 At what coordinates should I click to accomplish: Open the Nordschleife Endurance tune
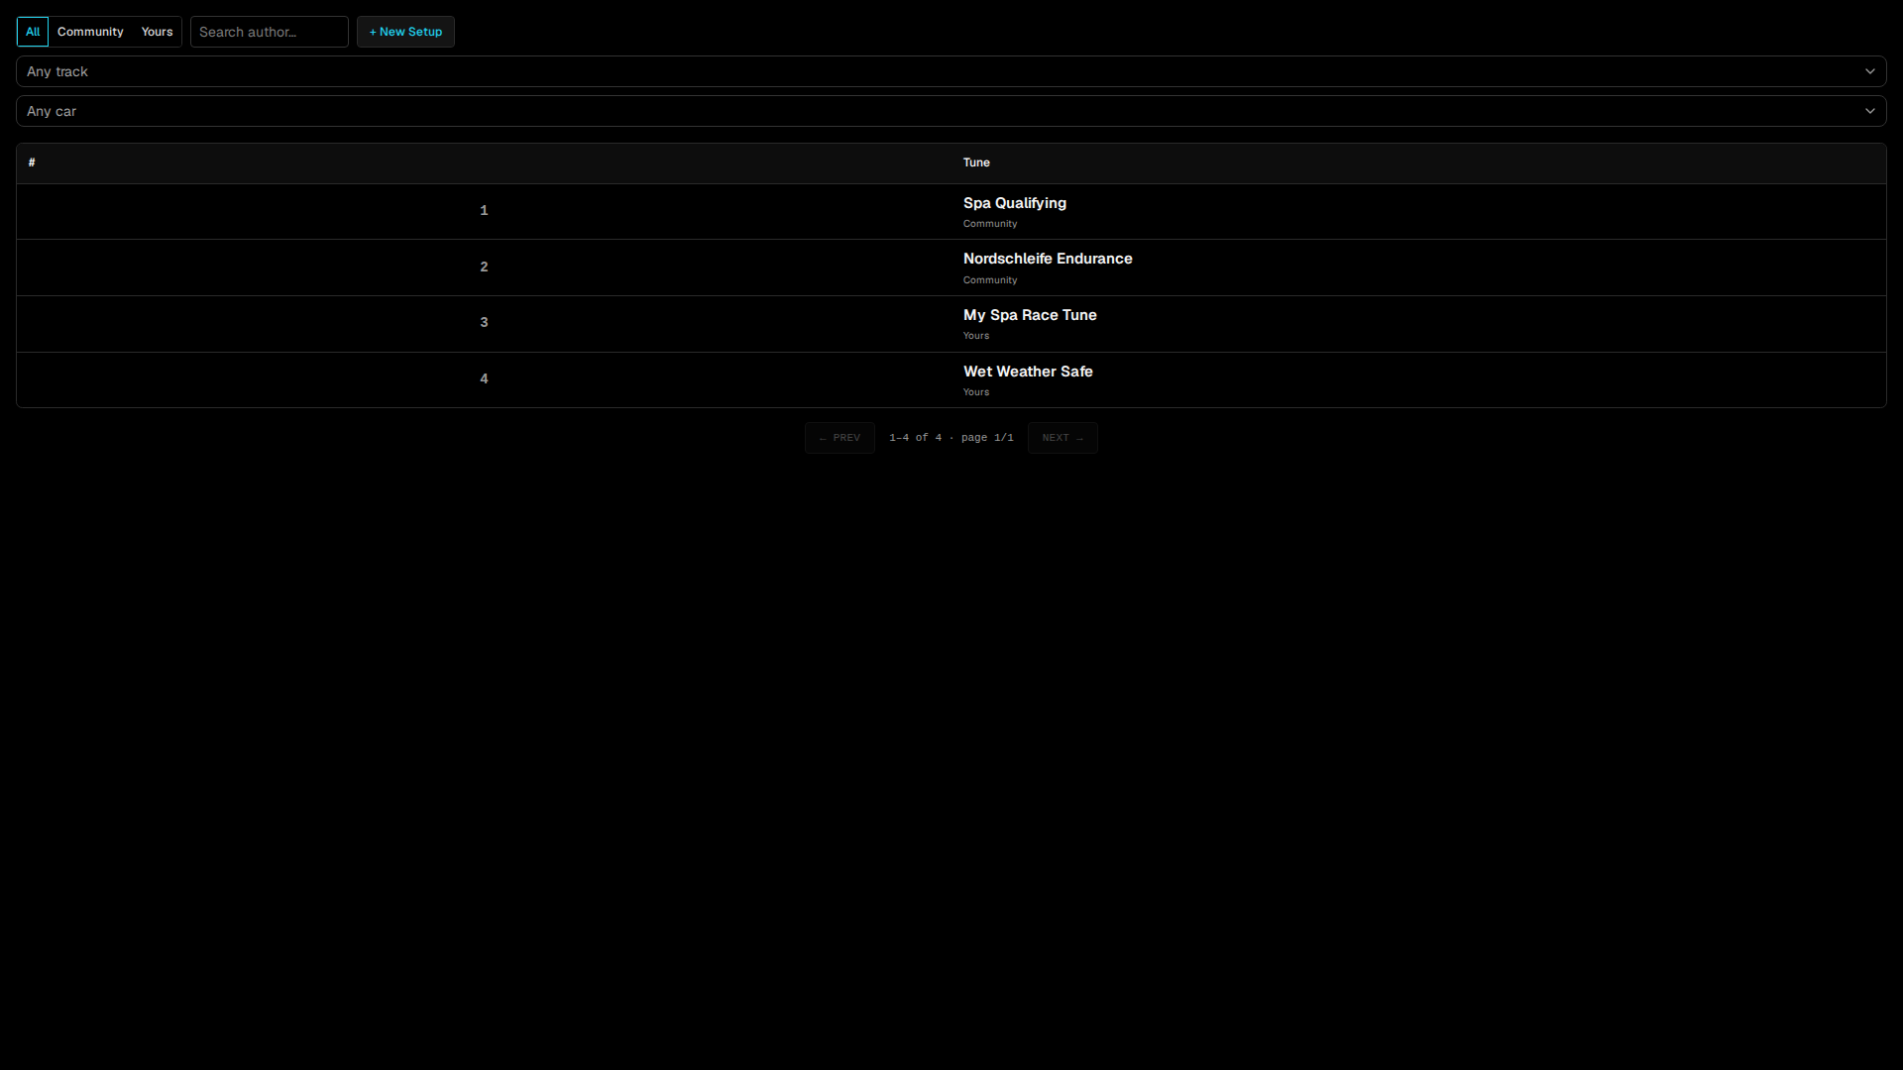click(1048, 259)
